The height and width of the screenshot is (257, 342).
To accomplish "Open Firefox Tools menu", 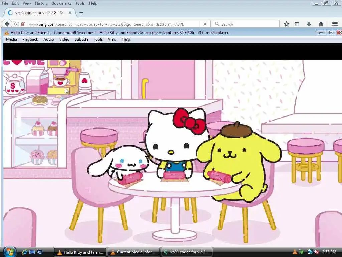I will coord(80,3).
